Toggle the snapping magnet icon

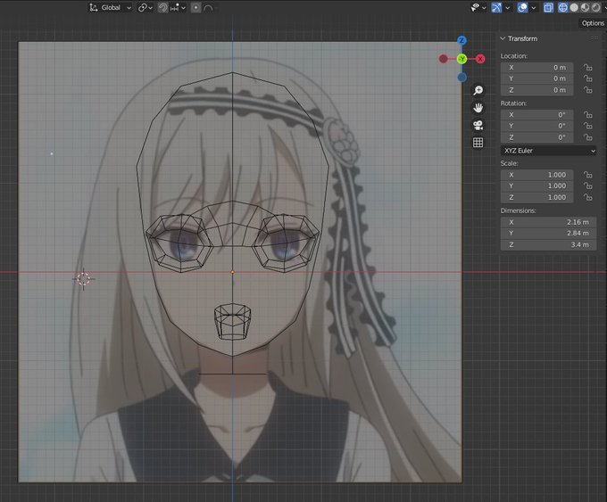point(162,7)
